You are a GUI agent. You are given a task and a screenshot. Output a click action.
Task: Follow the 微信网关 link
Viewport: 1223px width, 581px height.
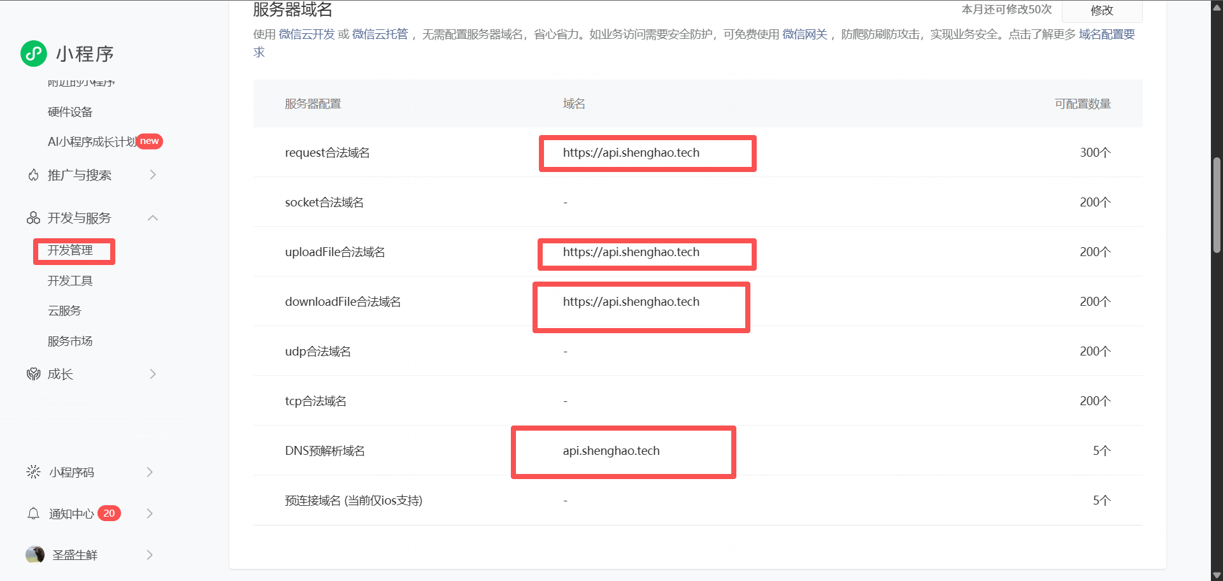pos(805,34)
